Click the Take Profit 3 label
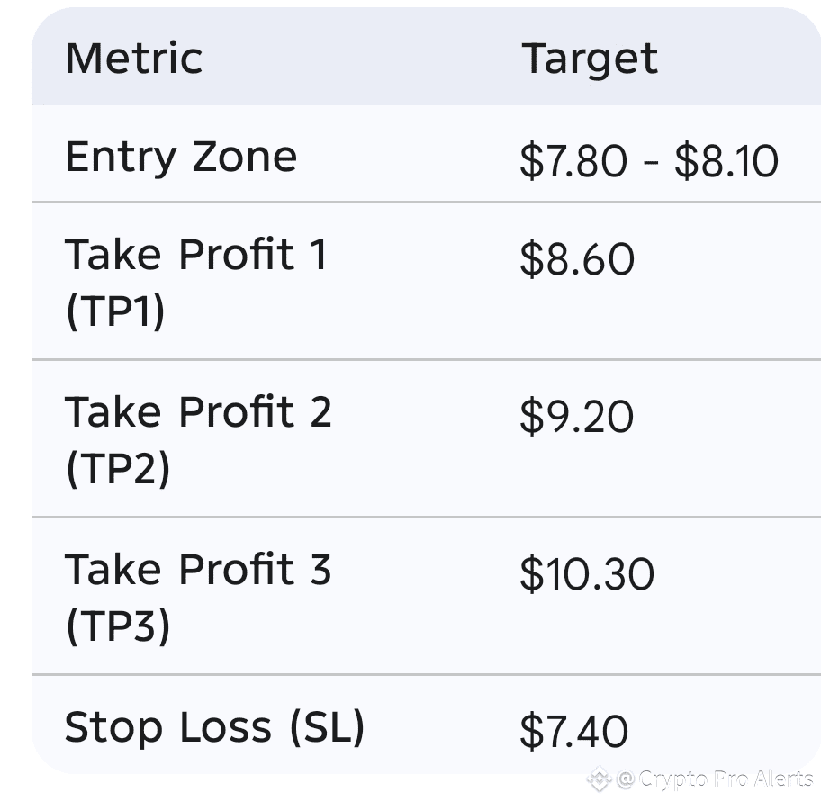Image resolution: width=821 pixels, height=802 pixels. [x=198, y=570]
